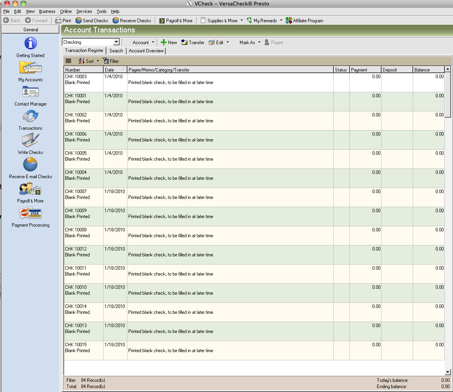This screenshot has width=453, height=392.
Task: Open the Account dropdown menu
Action: click(143, 43)
